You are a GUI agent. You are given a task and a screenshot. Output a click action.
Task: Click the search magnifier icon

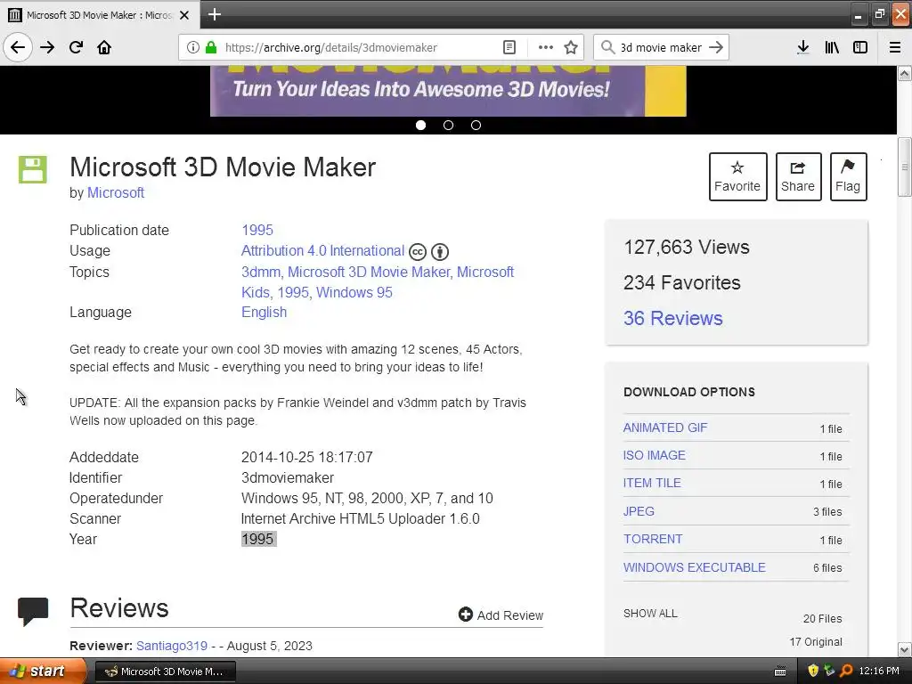pyautogui.click(x=607, y=47)
